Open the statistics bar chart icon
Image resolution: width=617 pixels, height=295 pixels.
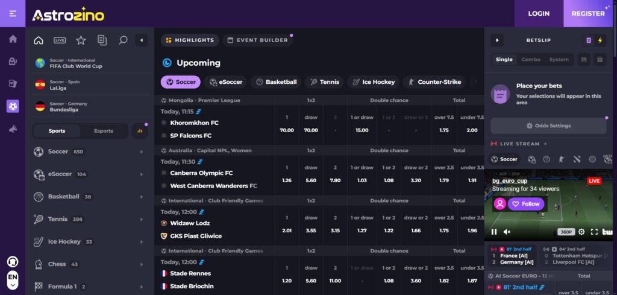point(140,131)
